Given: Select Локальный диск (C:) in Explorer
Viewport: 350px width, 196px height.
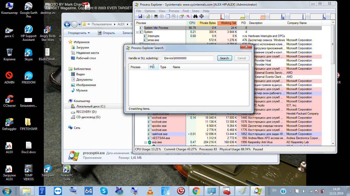Looking at the screenshot, I should pos(91,106).
